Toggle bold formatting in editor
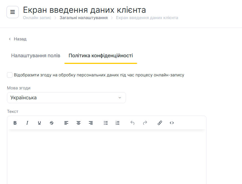Screen dimensions: 242x184 [15, 123]
